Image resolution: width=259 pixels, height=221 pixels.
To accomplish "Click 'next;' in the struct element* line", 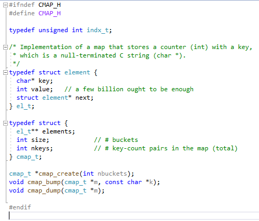I will 84,98.
